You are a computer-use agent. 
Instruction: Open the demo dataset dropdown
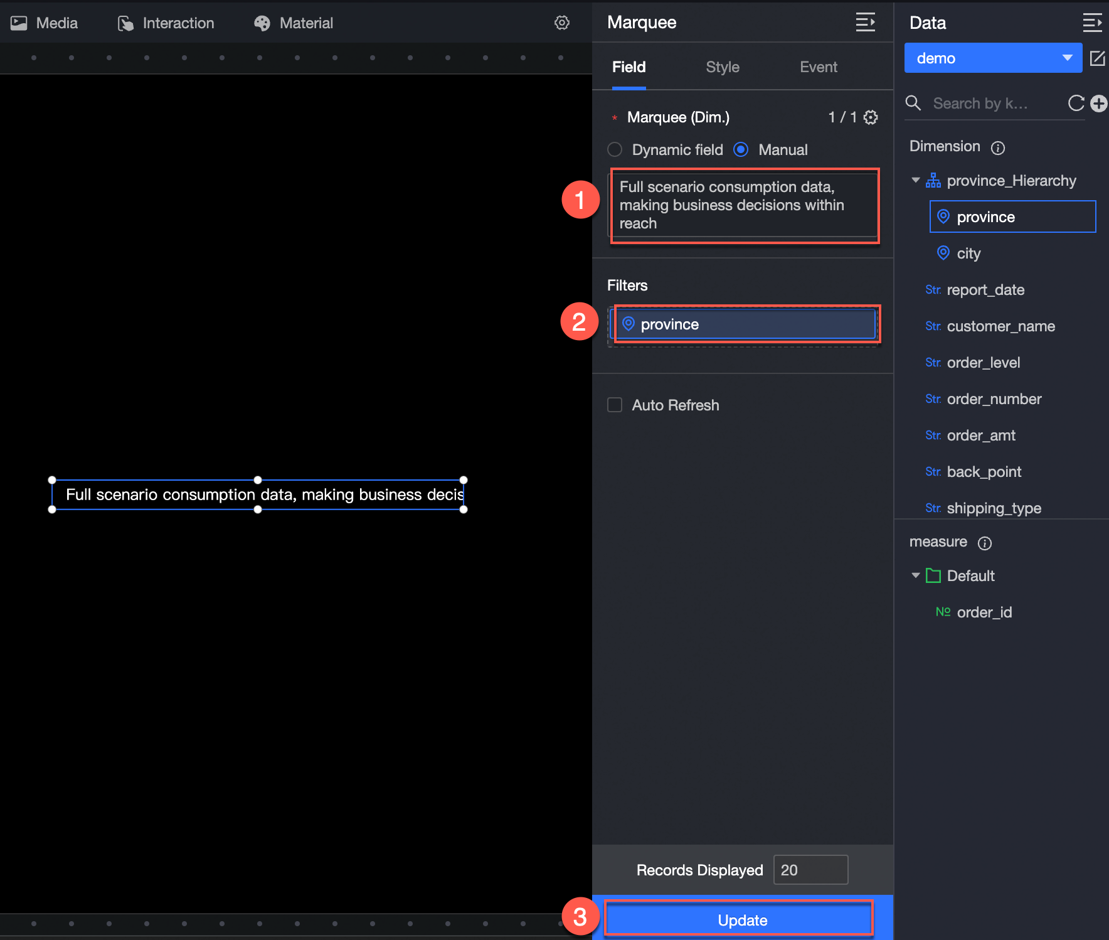993,58
